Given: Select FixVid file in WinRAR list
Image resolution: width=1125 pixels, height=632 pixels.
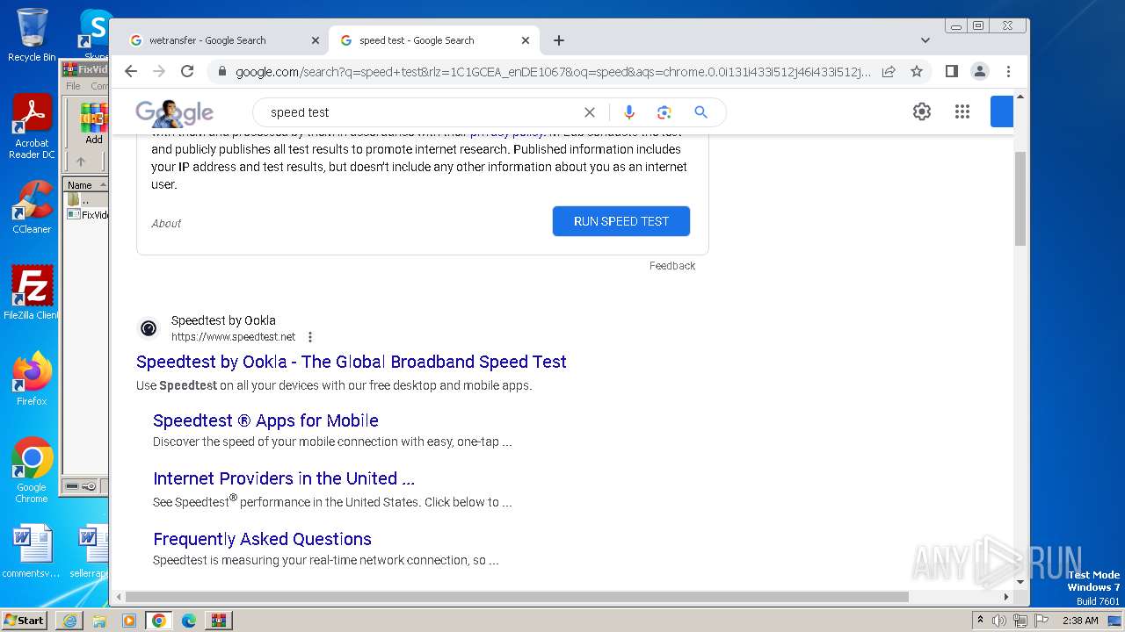Looking at the screenshot, I should click(88, 215).
